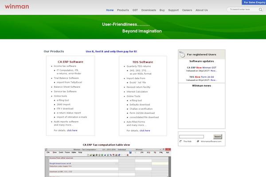Click 'Use it, feel it' tagline text
Screen dimensions: 266x177
[x=111, y=51]
